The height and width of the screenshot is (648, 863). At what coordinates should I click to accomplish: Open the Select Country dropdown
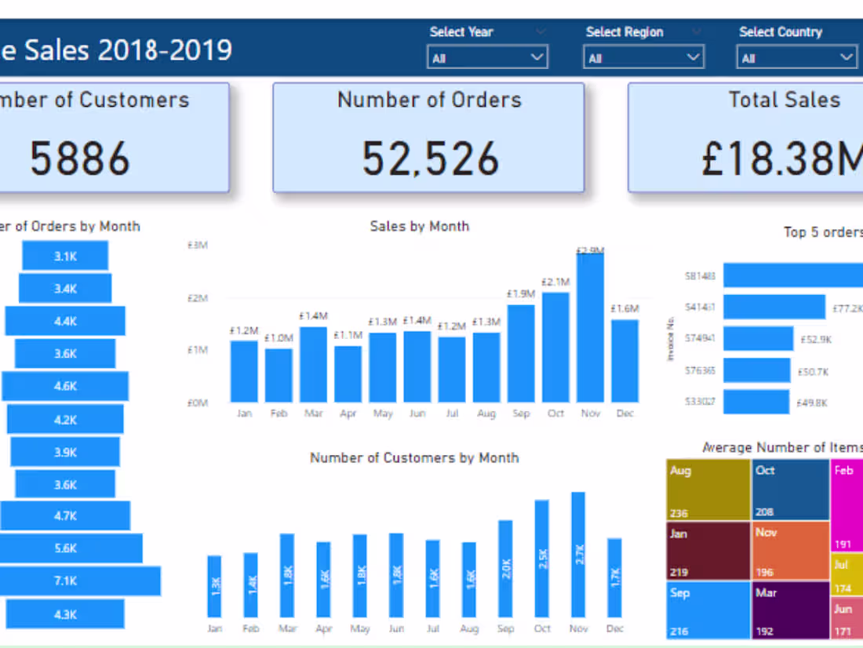796,56
